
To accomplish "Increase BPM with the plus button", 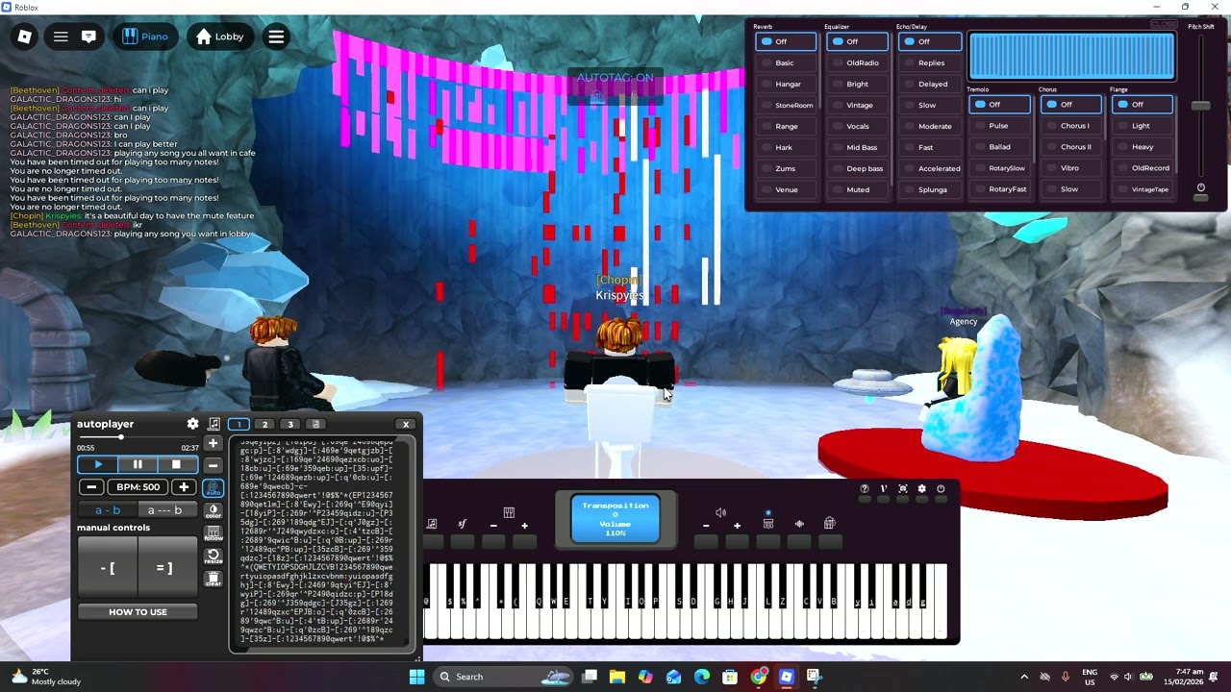I will (x=184, y=487).
